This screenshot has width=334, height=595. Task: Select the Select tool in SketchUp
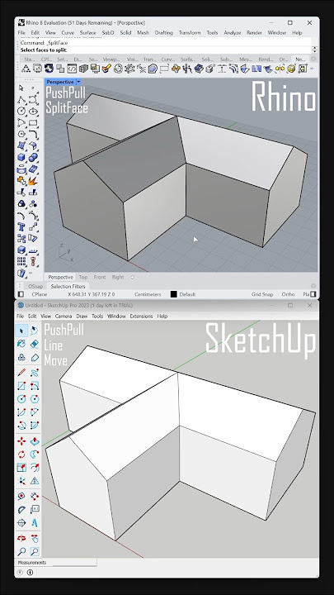point(21,331)
